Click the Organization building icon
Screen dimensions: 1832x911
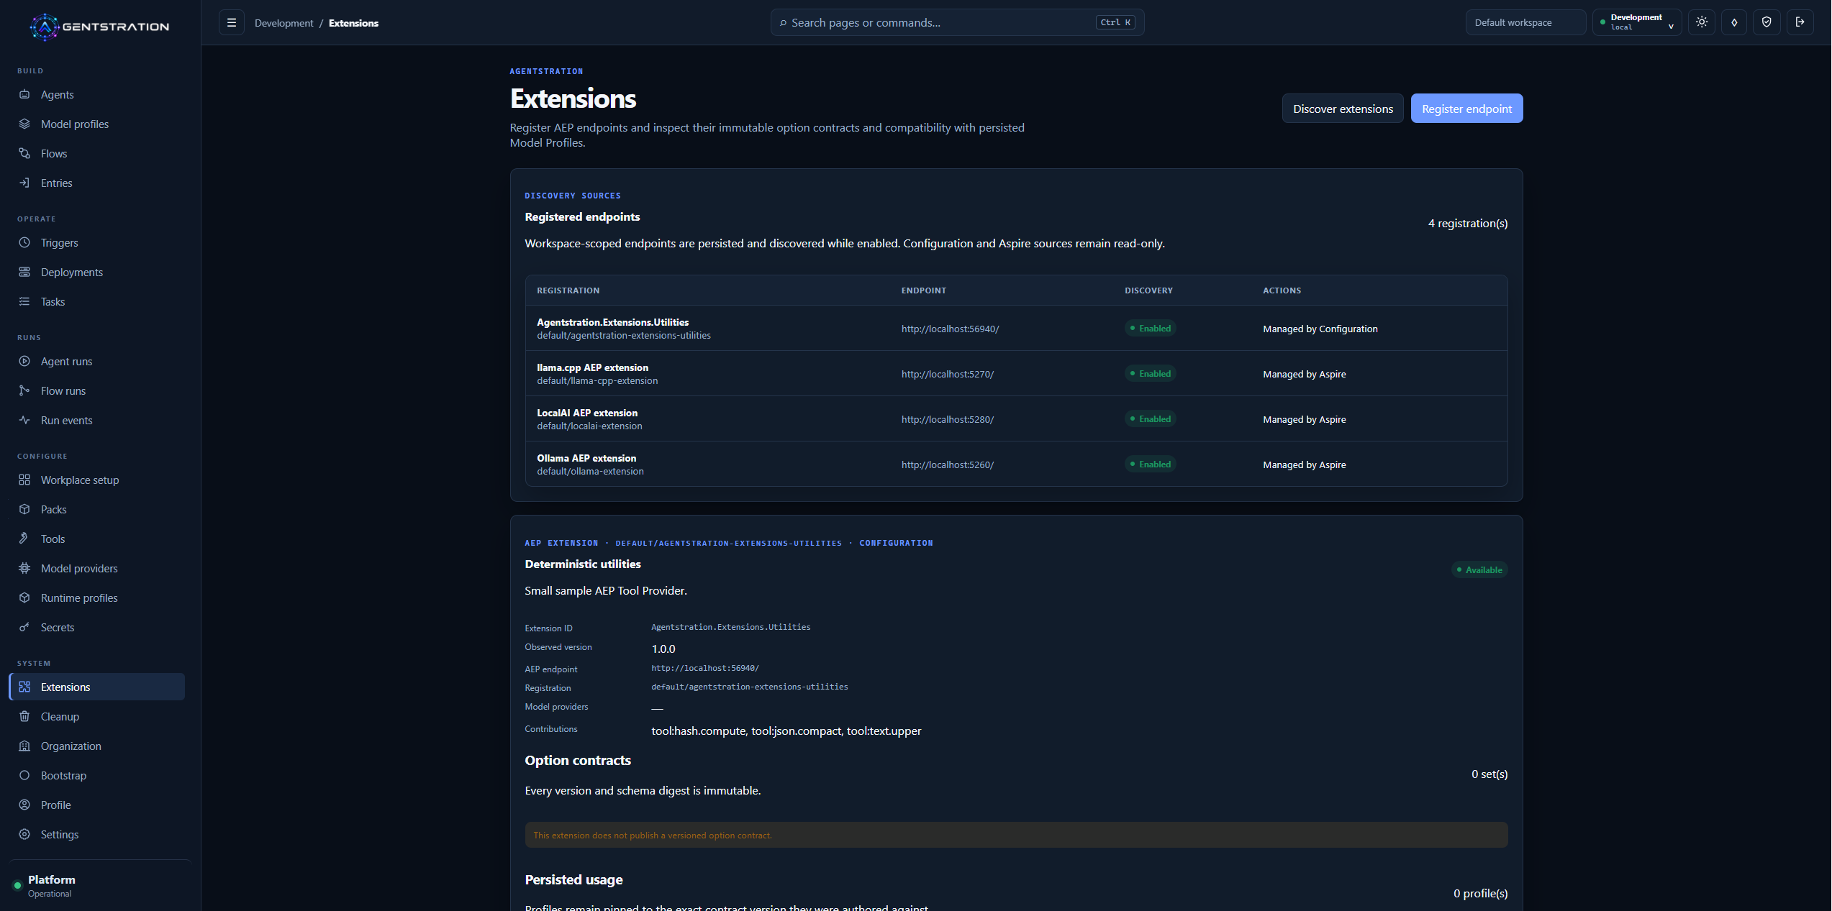24,746
